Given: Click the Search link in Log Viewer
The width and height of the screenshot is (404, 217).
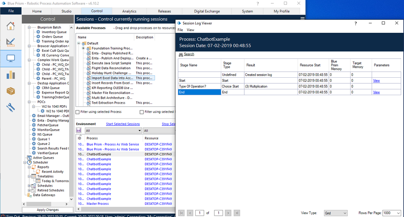Looking at the screenshot, I should coord(189,54).
